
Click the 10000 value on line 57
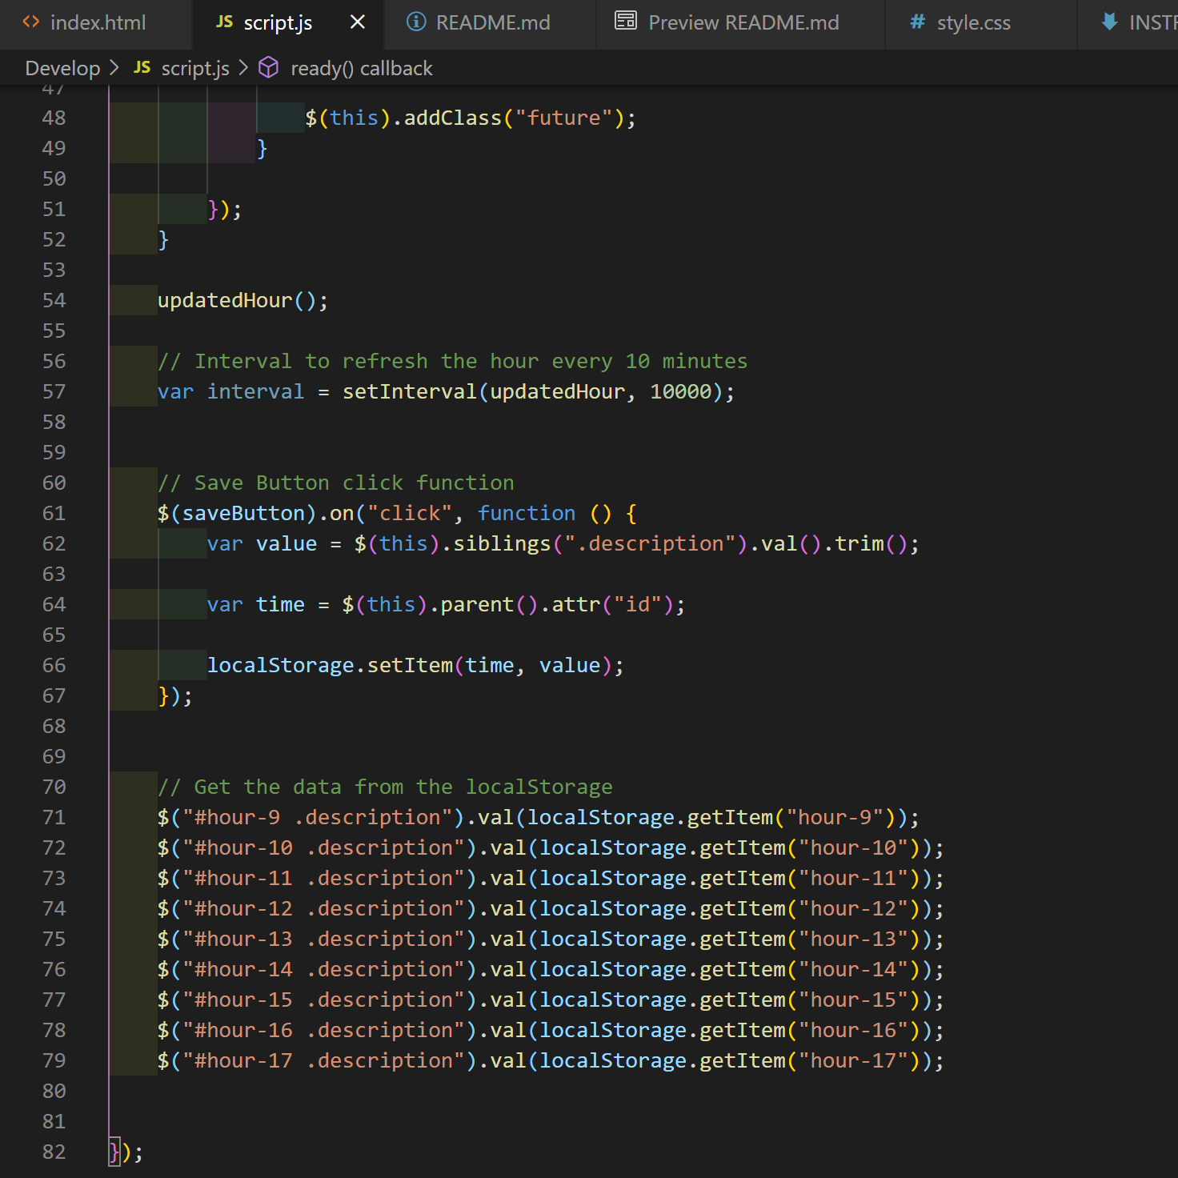[x=680, y=391]
